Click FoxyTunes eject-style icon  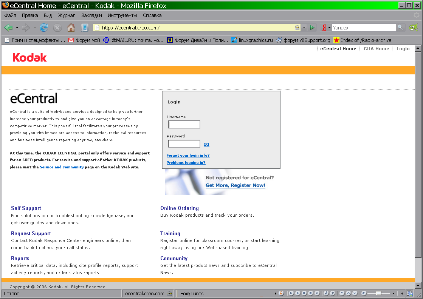tap(342, 293)
